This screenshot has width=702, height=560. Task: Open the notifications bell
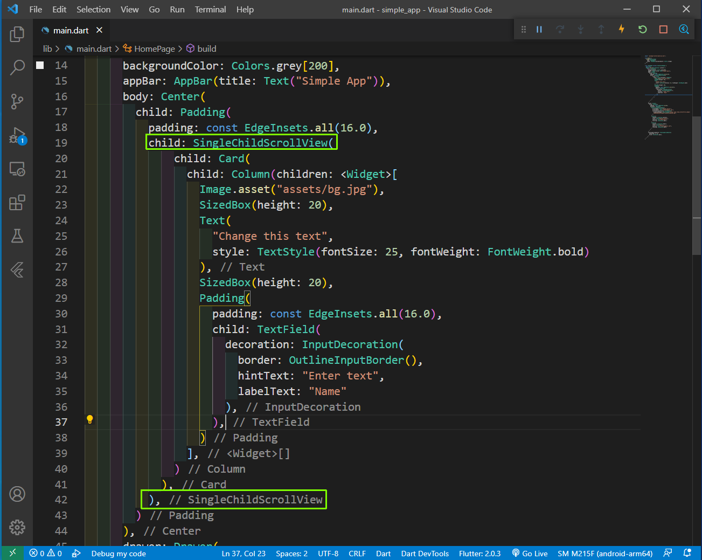pos(687,553)
